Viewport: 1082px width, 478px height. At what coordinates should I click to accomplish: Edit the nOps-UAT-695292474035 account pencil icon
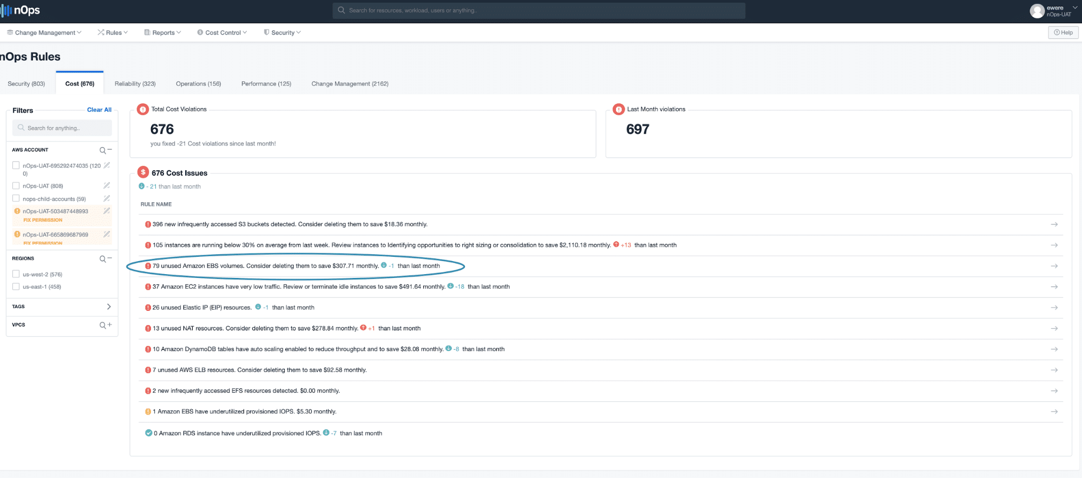[107, 165]
